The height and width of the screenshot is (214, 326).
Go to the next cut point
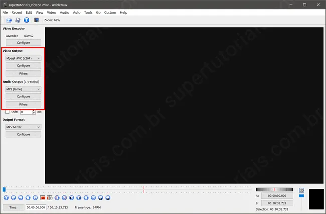point(64,198)
